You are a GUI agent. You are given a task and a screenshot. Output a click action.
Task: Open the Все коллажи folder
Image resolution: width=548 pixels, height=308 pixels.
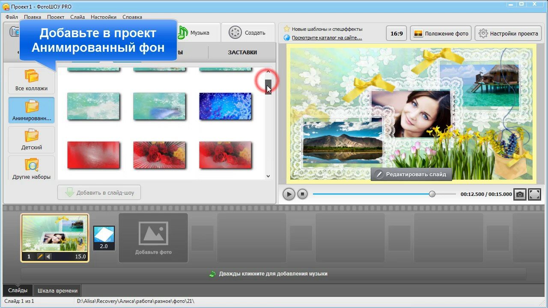click(32, 81)
